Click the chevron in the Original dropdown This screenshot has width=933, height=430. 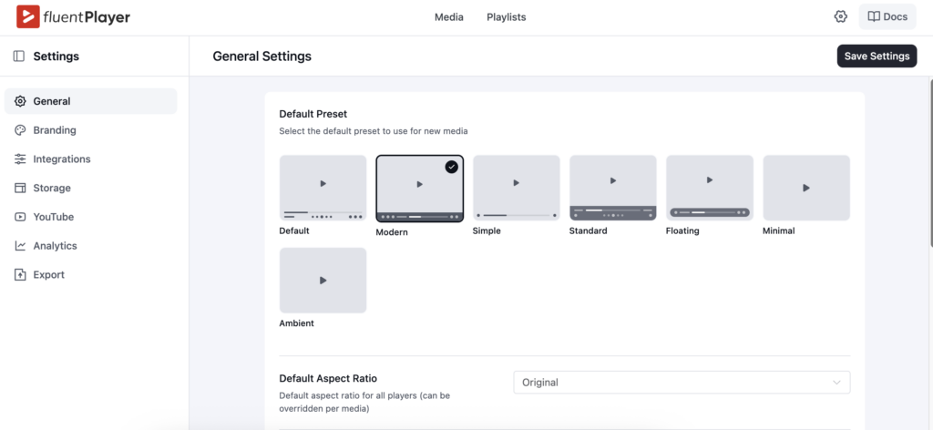[x=836, y=383]
